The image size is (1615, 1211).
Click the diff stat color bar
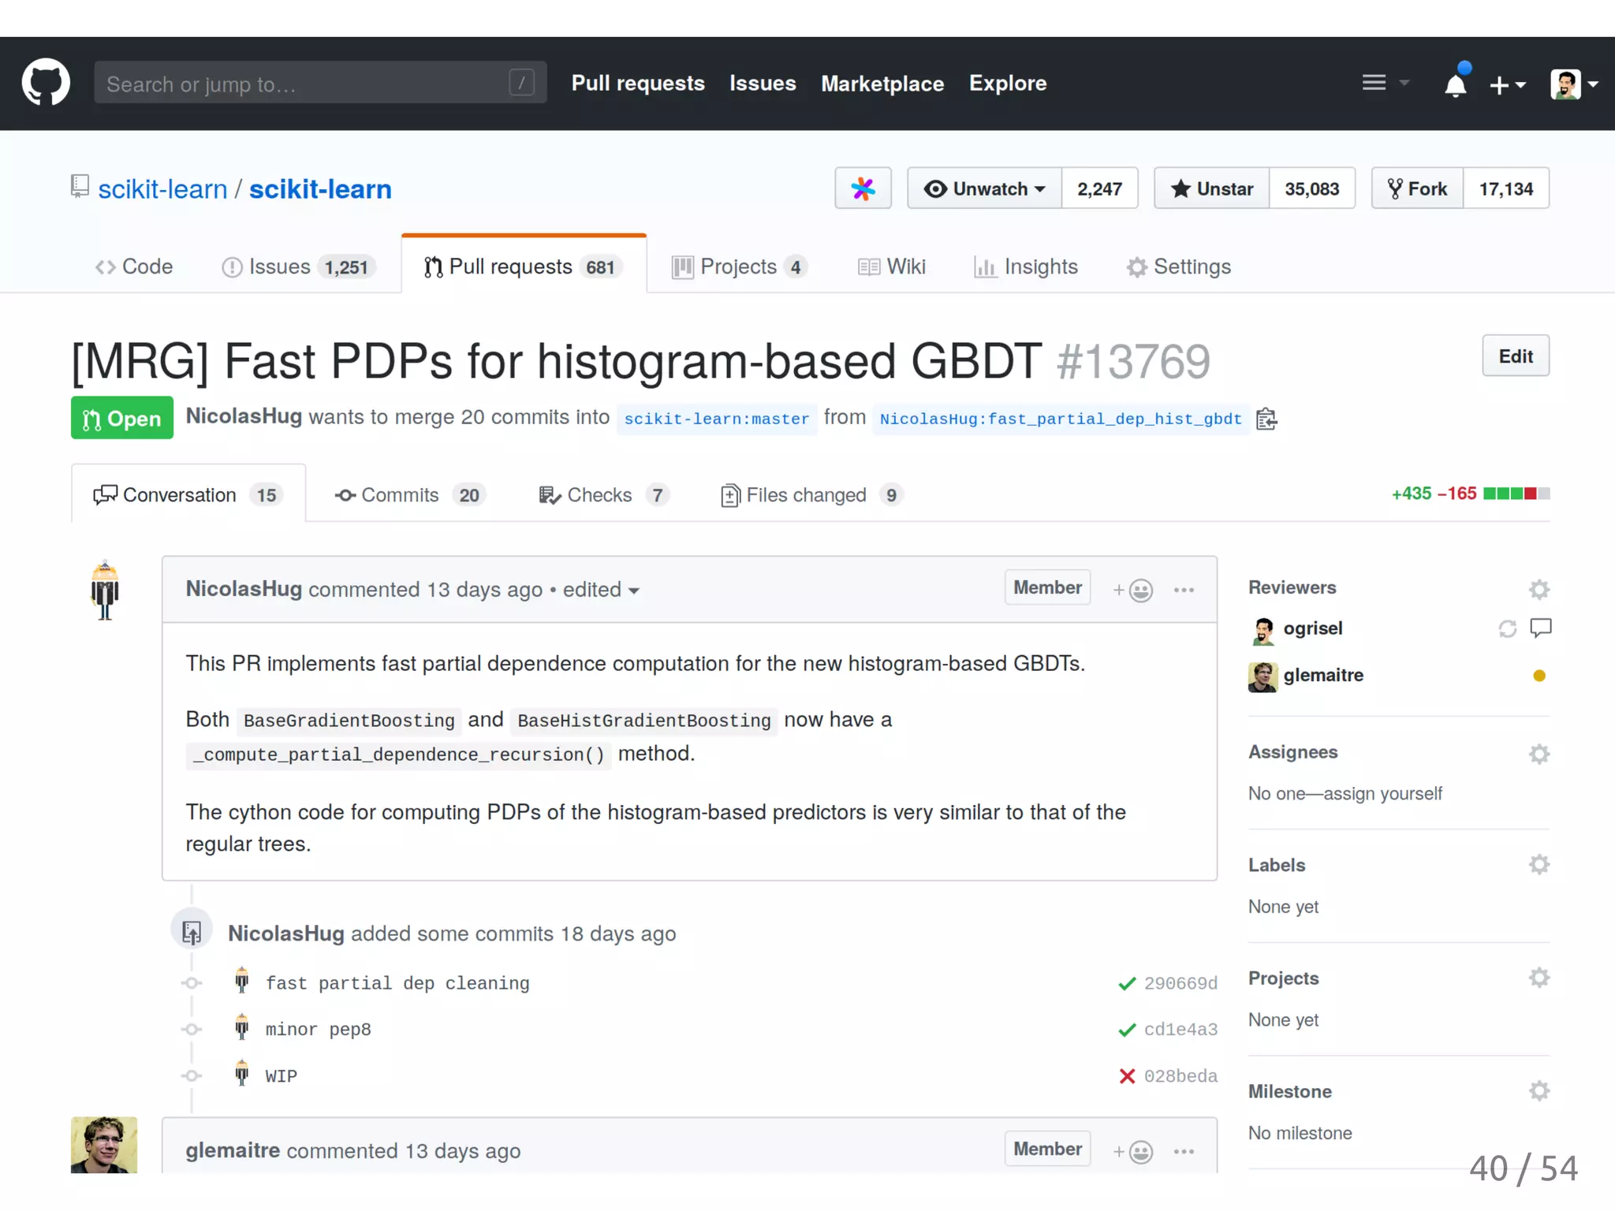point(1516,494)
